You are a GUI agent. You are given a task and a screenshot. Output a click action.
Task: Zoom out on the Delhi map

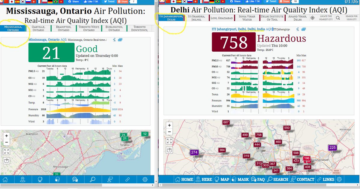click(x=169, y=132)
